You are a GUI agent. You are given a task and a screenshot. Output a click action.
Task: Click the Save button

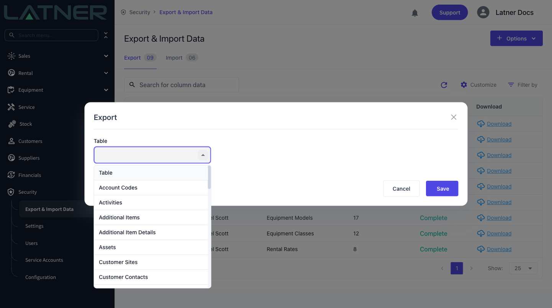click(x=442, y=188)
